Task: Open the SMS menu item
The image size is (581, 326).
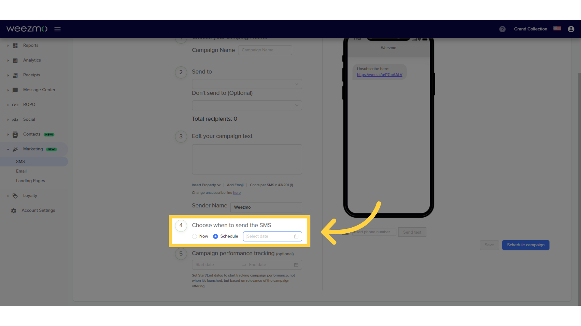Action: click(20, 161)
